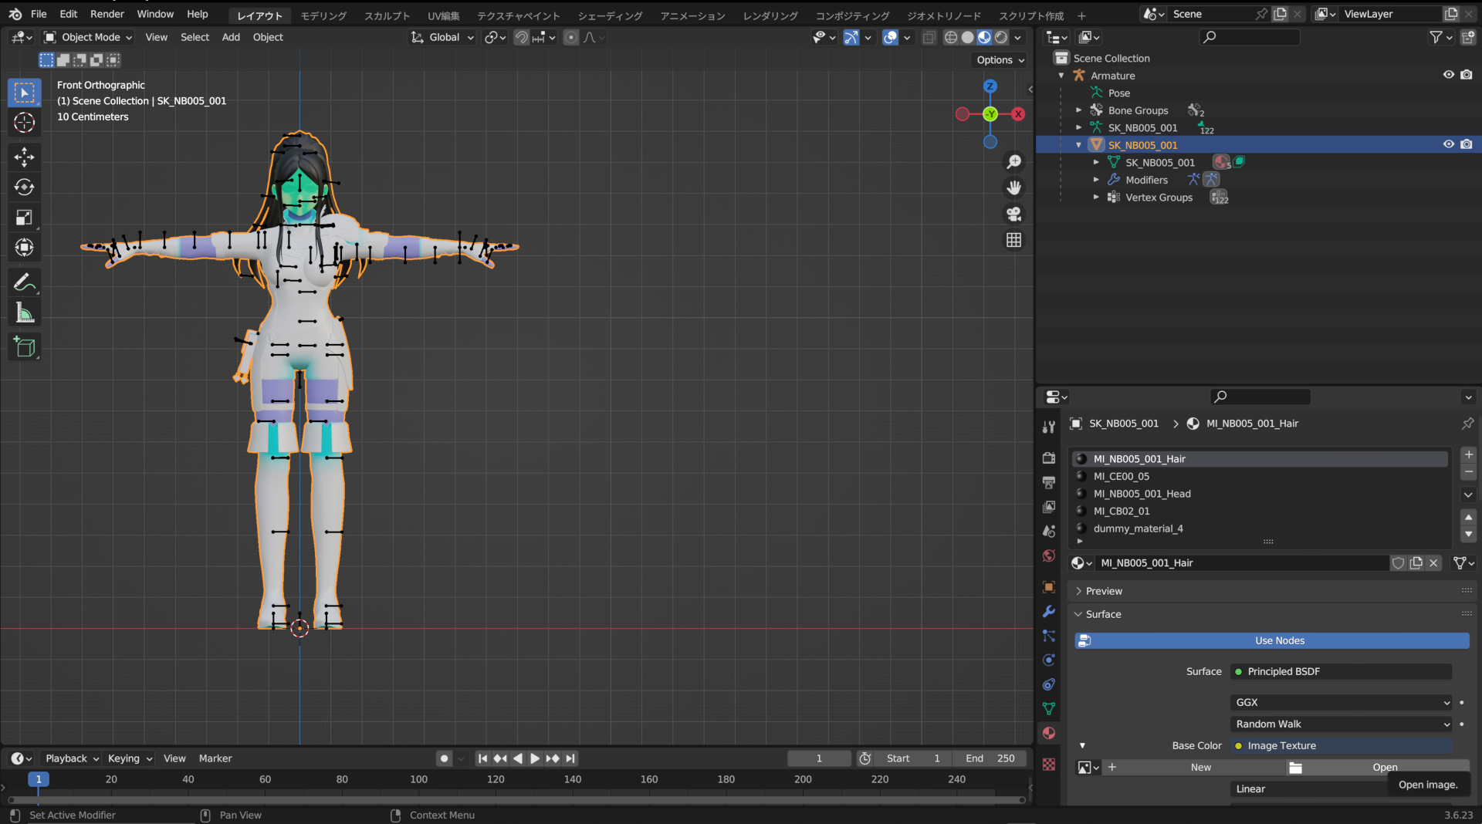Open the Render menu
Screen dimensions: 1482x824
107,14
